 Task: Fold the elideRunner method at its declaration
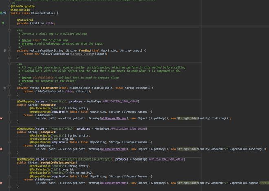coord(9,88)
